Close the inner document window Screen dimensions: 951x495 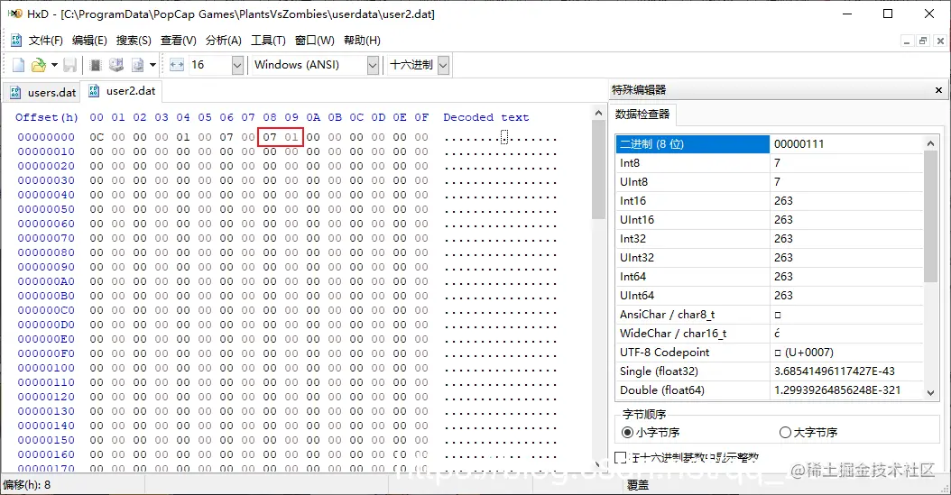[940, 41]
